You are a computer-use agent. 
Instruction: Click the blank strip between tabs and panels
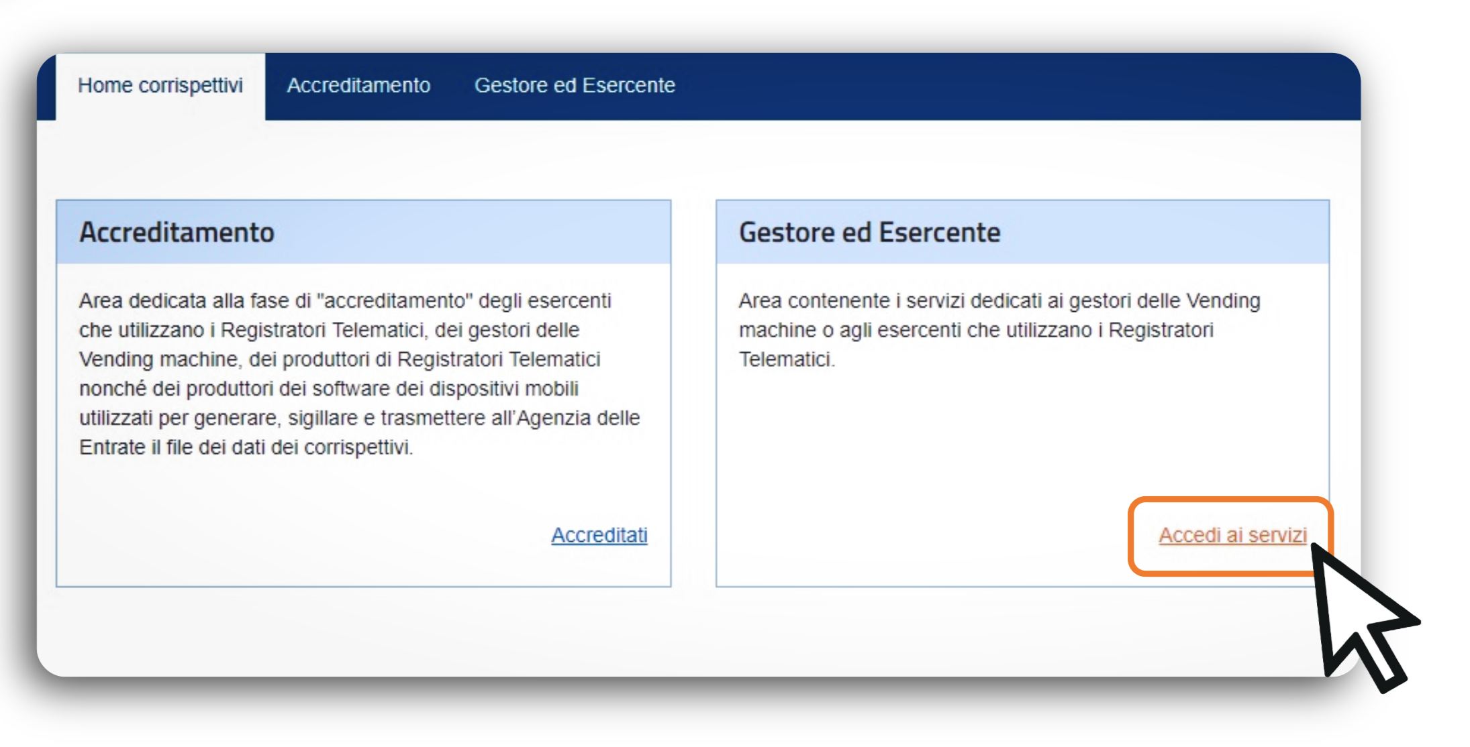pyautogui.click(x=671, y=160)
